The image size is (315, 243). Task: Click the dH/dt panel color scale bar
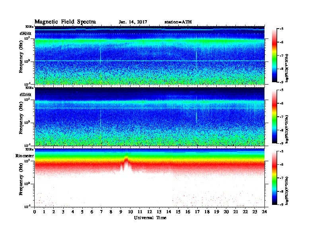point(274,56)
